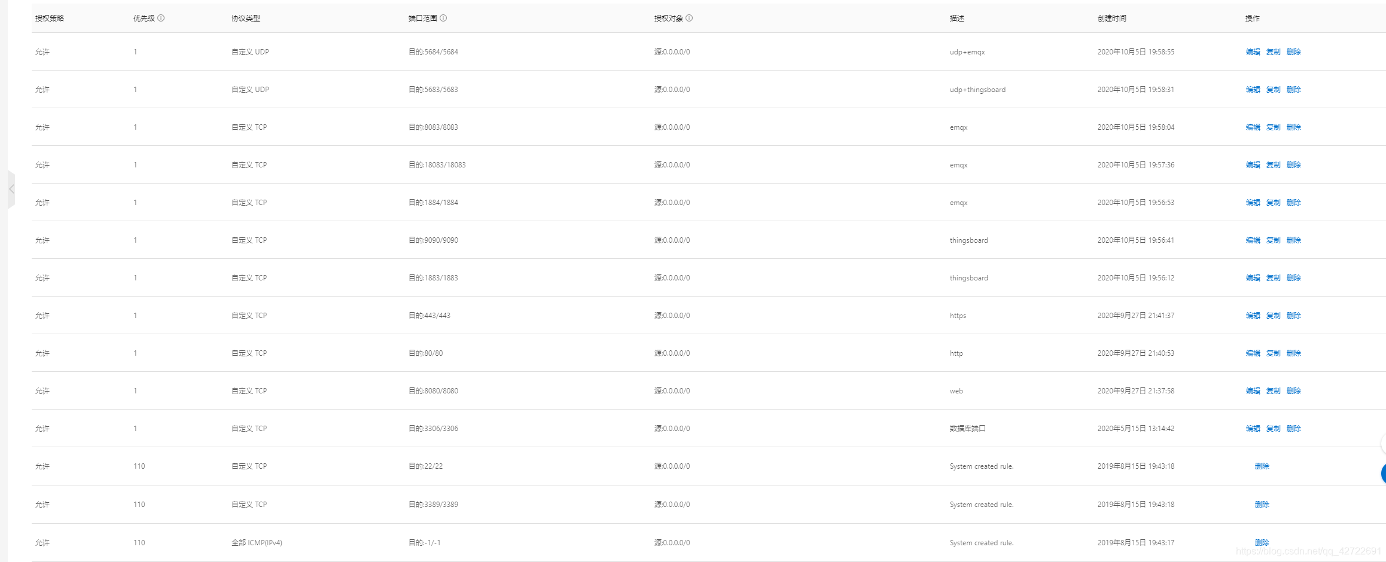Image resolution: width=1386 pixels, height=562 pixels.
Task: Delete the system ICMP(IPv4) rule
Action: tap(1262, 543)
